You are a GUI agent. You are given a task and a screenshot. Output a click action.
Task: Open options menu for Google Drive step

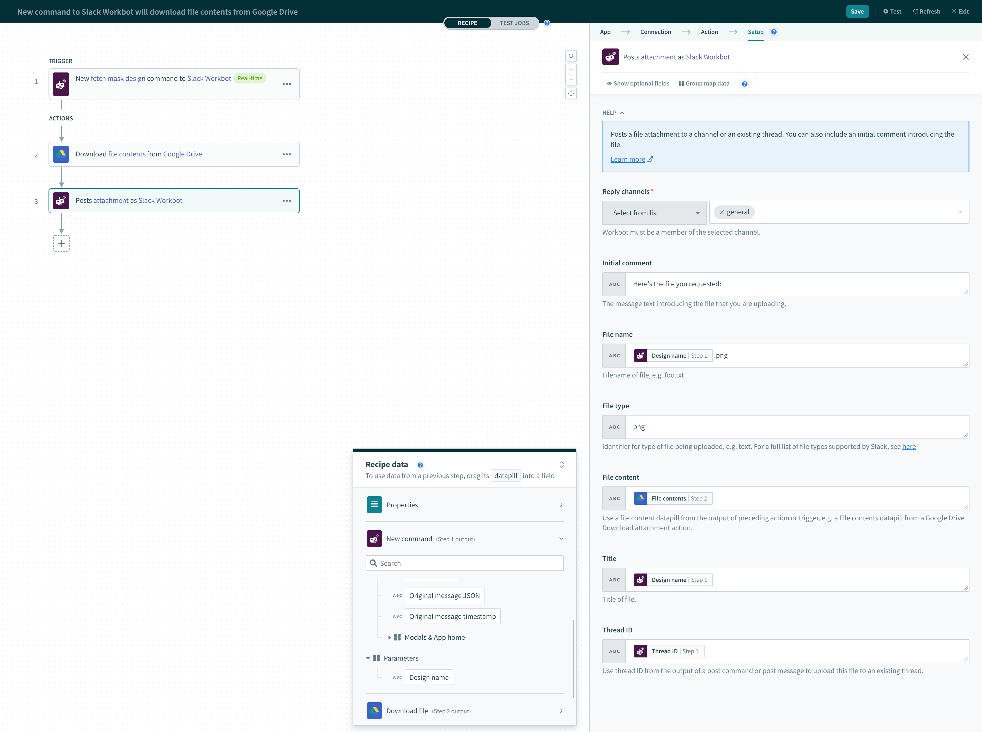pyautogui.click(x=287, y=154)
